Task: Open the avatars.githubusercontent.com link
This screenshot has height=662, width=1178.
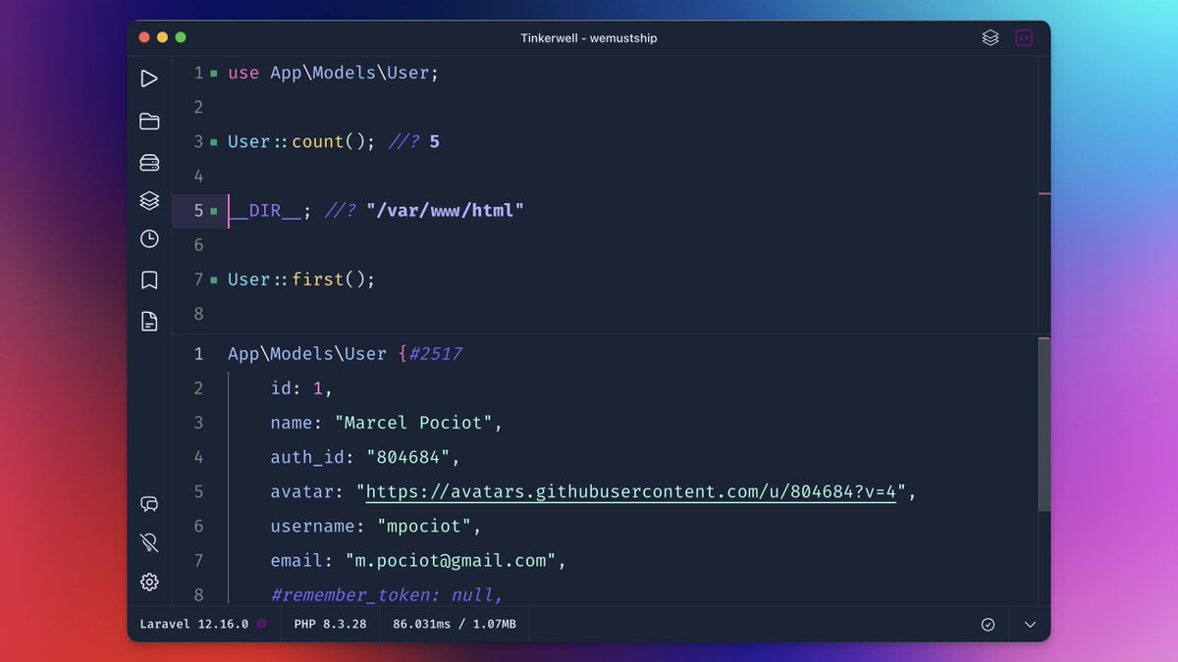Action: pos(631,491)
